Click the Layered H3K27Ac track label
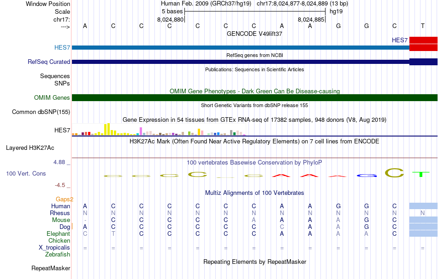Viewport: 438px width, 279px height. tap(30, 148)
